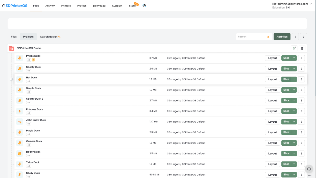Screen dimensions: 316x178
Task: Click the Sporty Duck thumbnail icon
Action: 20,69
